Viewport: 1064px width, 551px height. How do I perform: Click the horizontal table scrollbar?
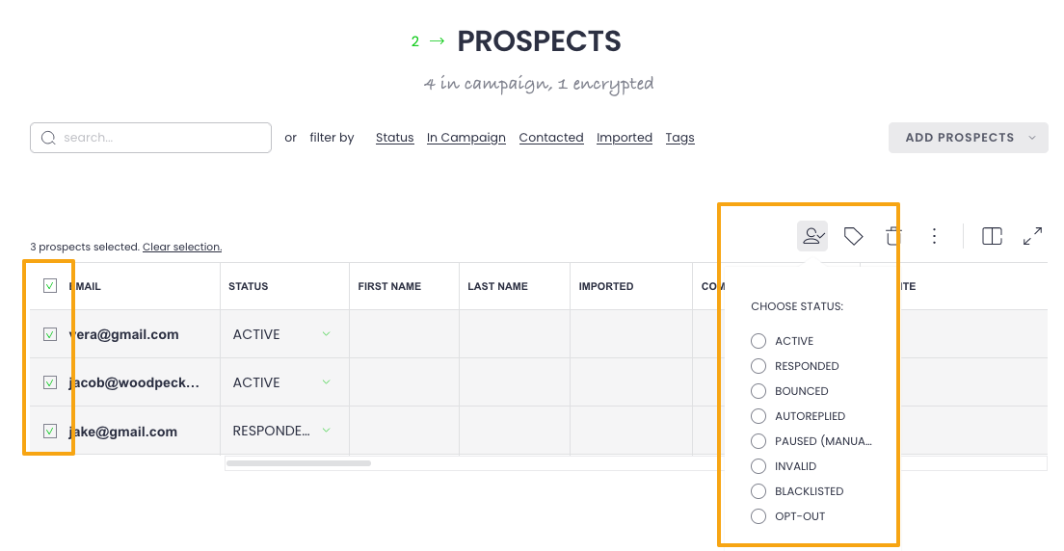click(x=298, y=463)
